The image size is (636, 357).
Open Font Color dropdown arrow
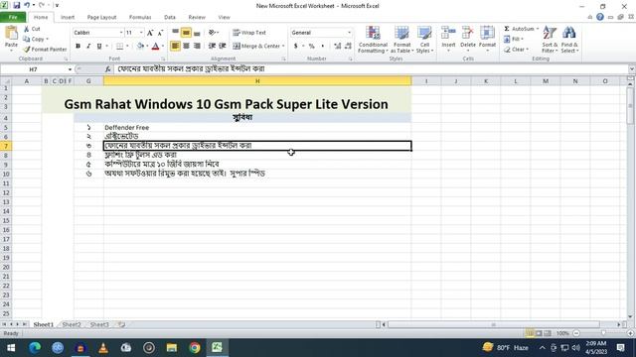[163, 47]
